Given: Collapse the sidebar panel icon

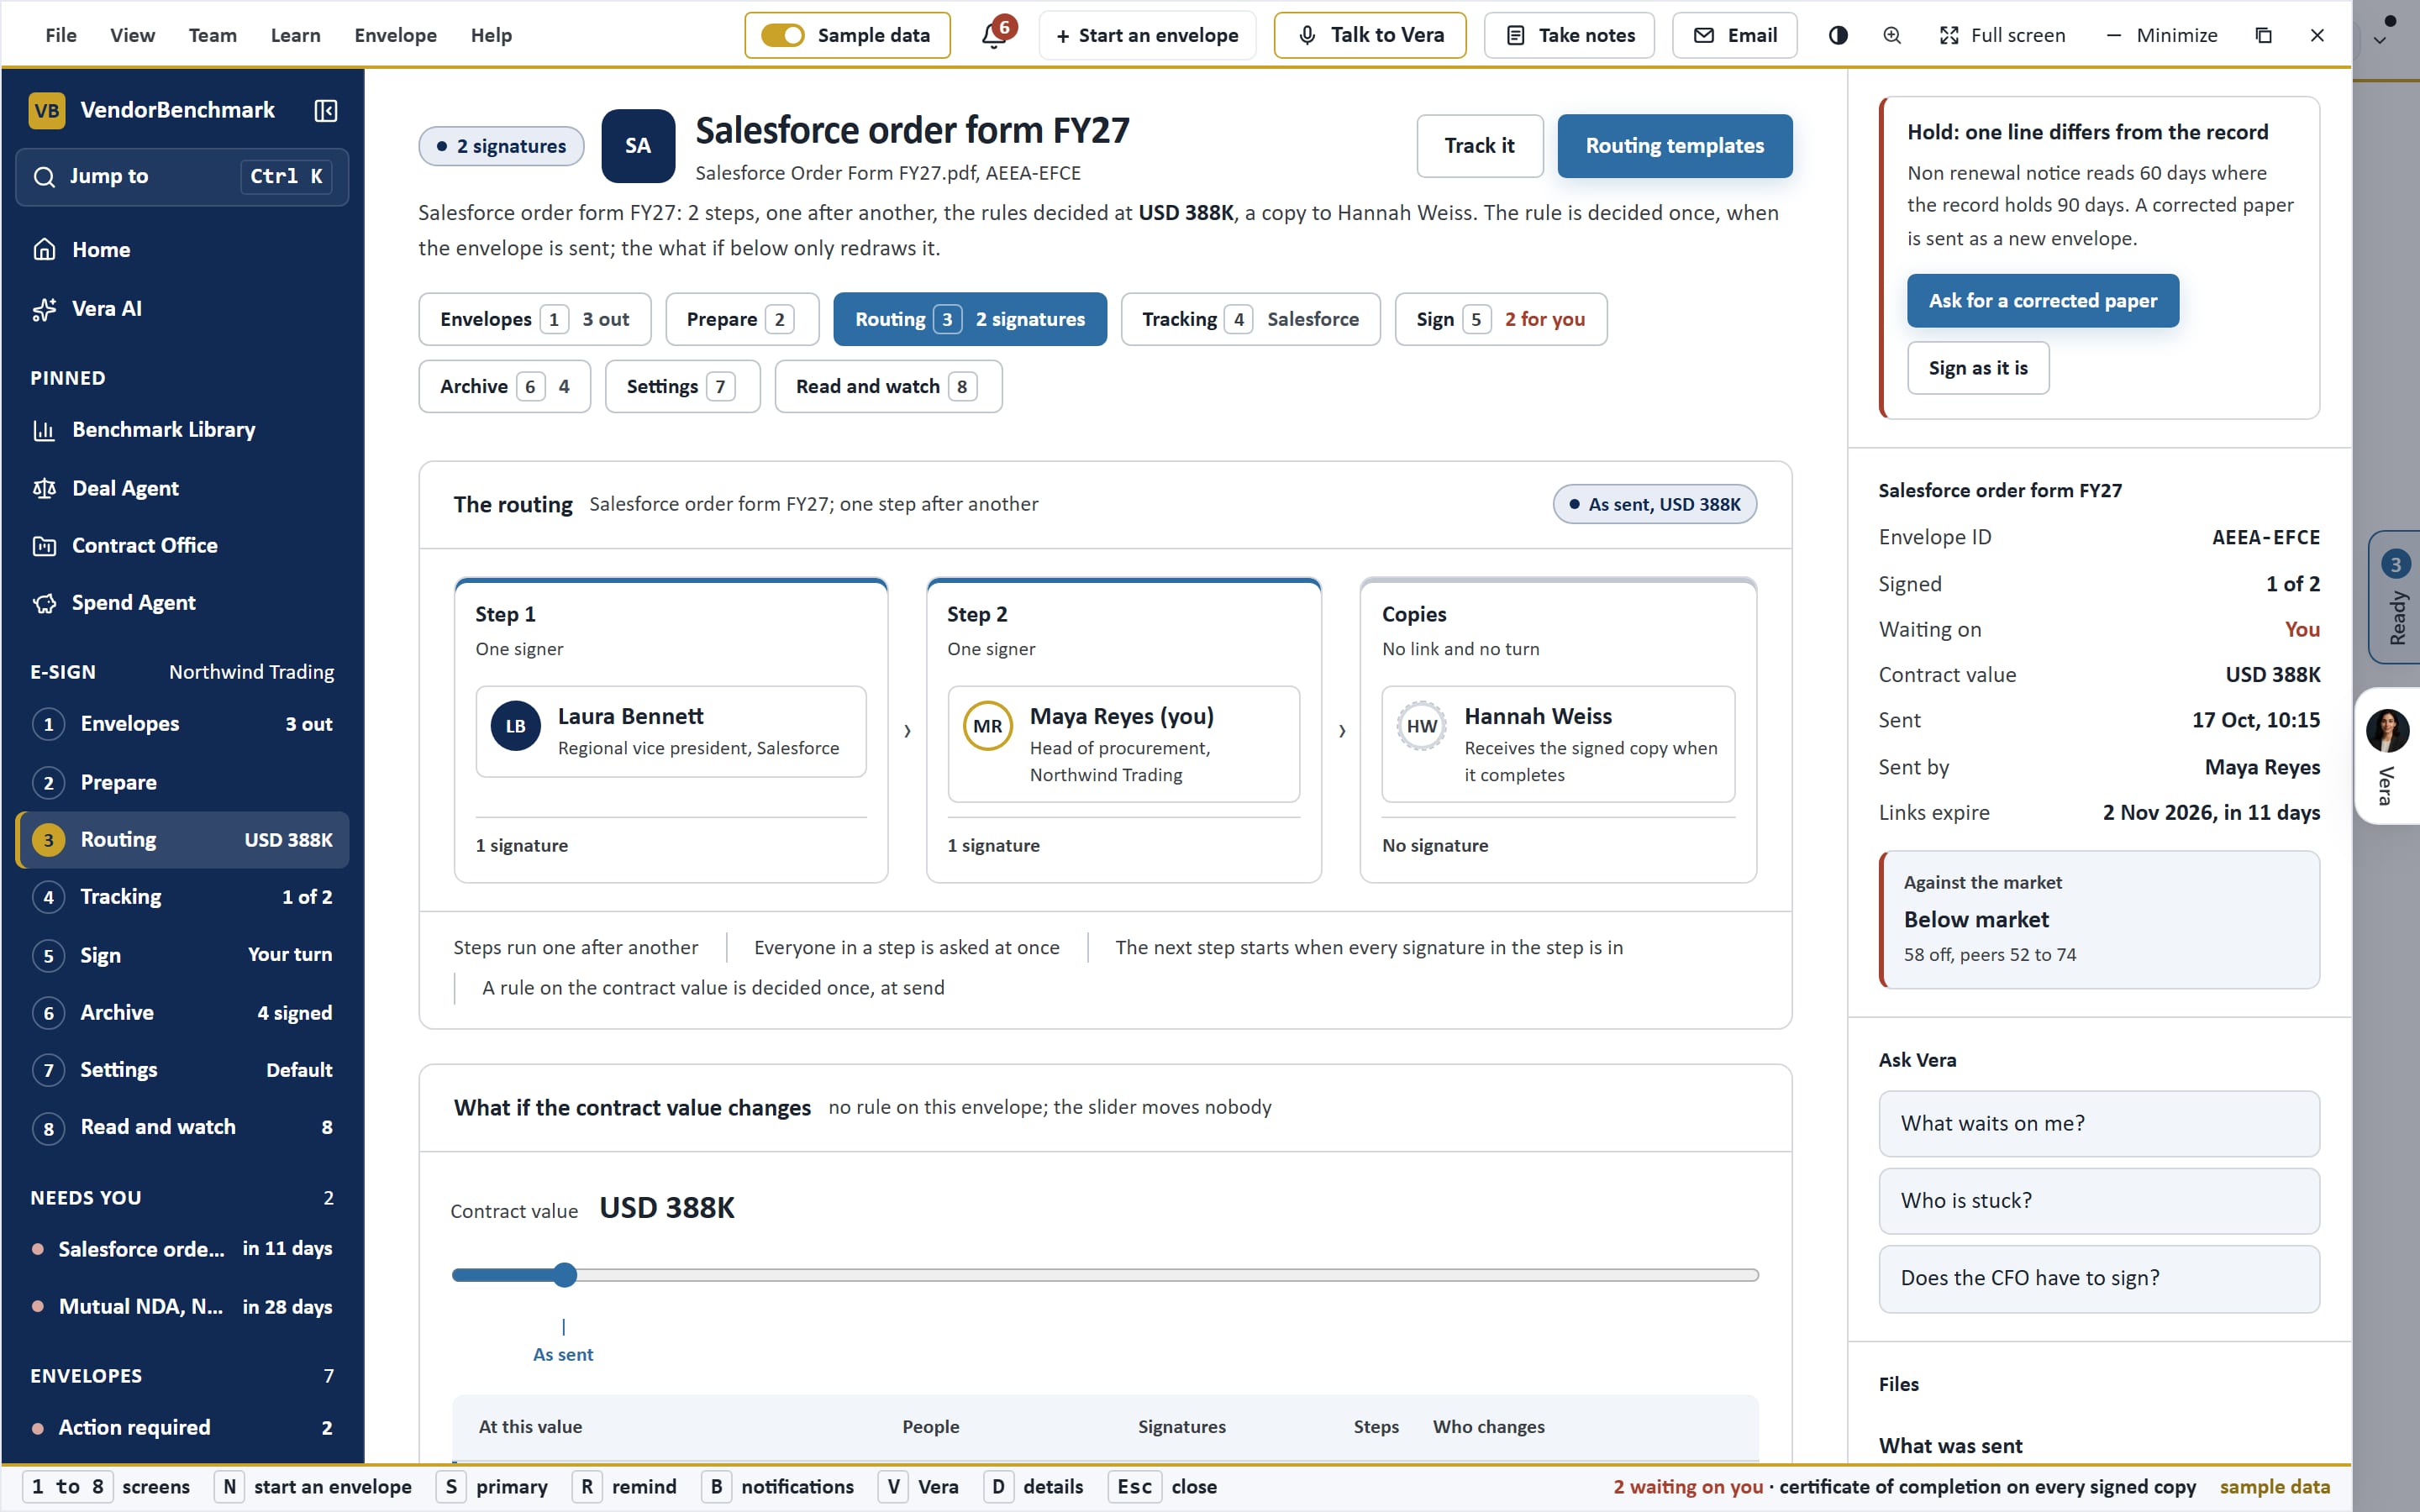Looking at the screenshot, I should (326, 110).
